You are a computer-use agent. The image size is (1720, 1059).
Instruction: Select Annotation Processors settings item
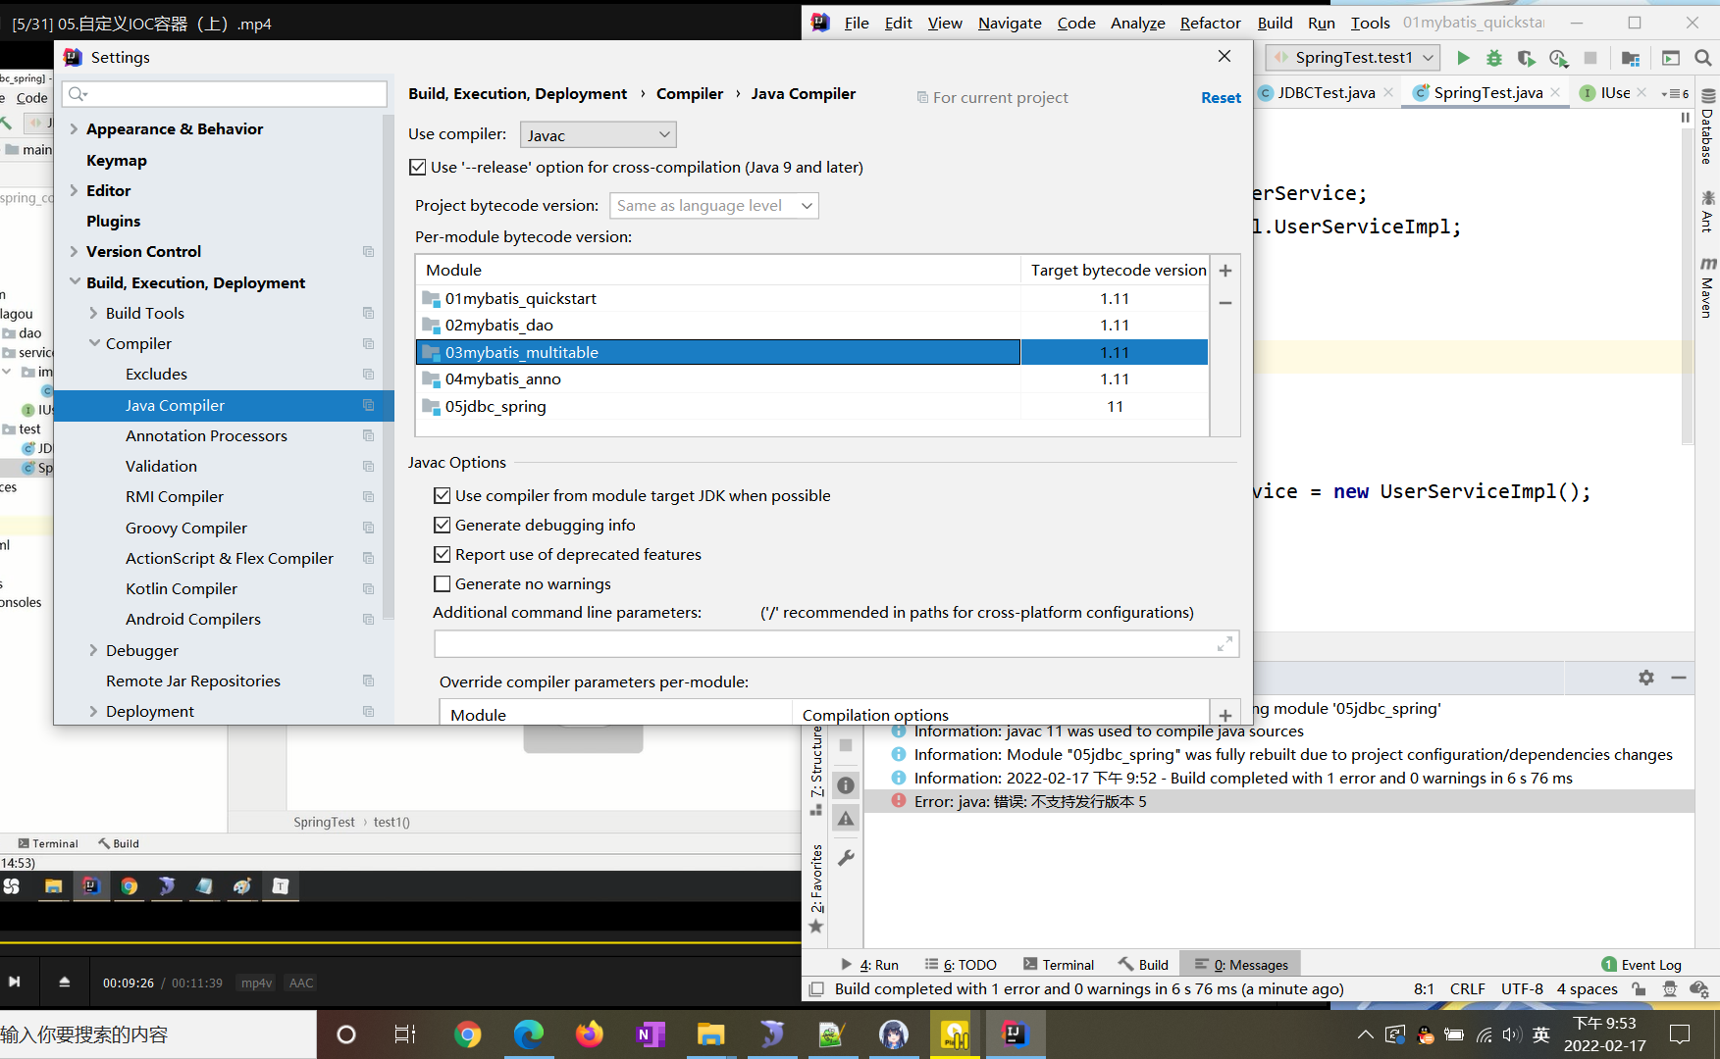click(206, 435)
